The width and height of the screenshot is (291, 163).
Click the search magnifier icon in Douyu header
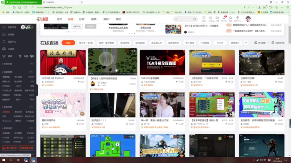[194, 19]
